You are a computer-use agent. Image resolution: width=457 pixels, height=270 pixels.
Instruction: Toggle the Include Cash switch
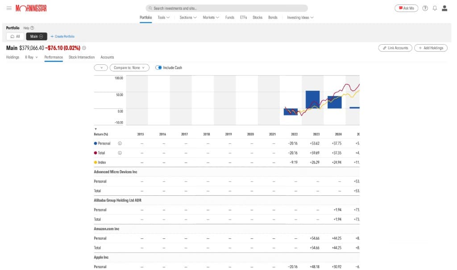point(158,67)
